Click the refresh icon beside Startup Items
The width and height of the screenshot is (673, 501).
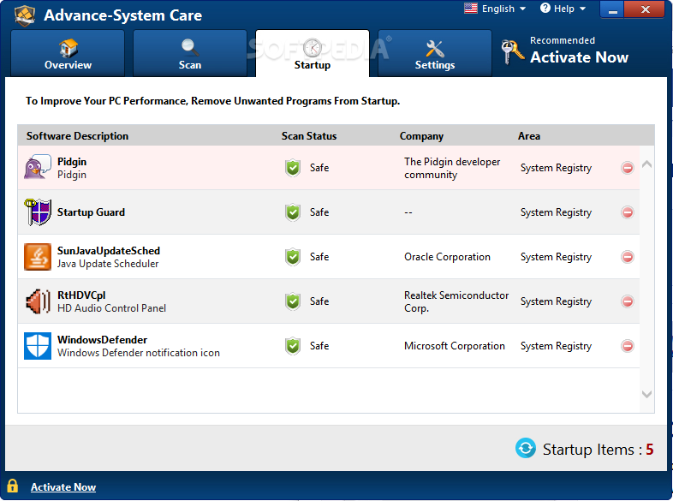point(526,449)
